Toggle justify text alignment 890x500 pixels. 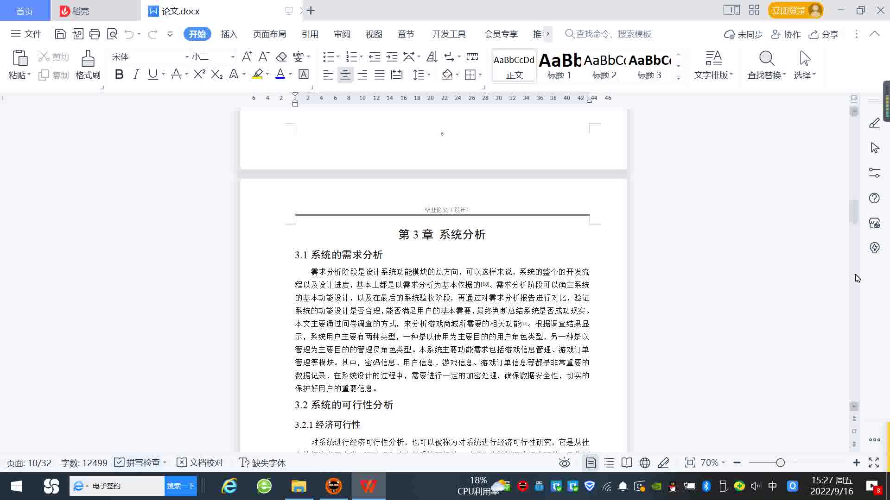pyautogui.click(x=379, y=75)
